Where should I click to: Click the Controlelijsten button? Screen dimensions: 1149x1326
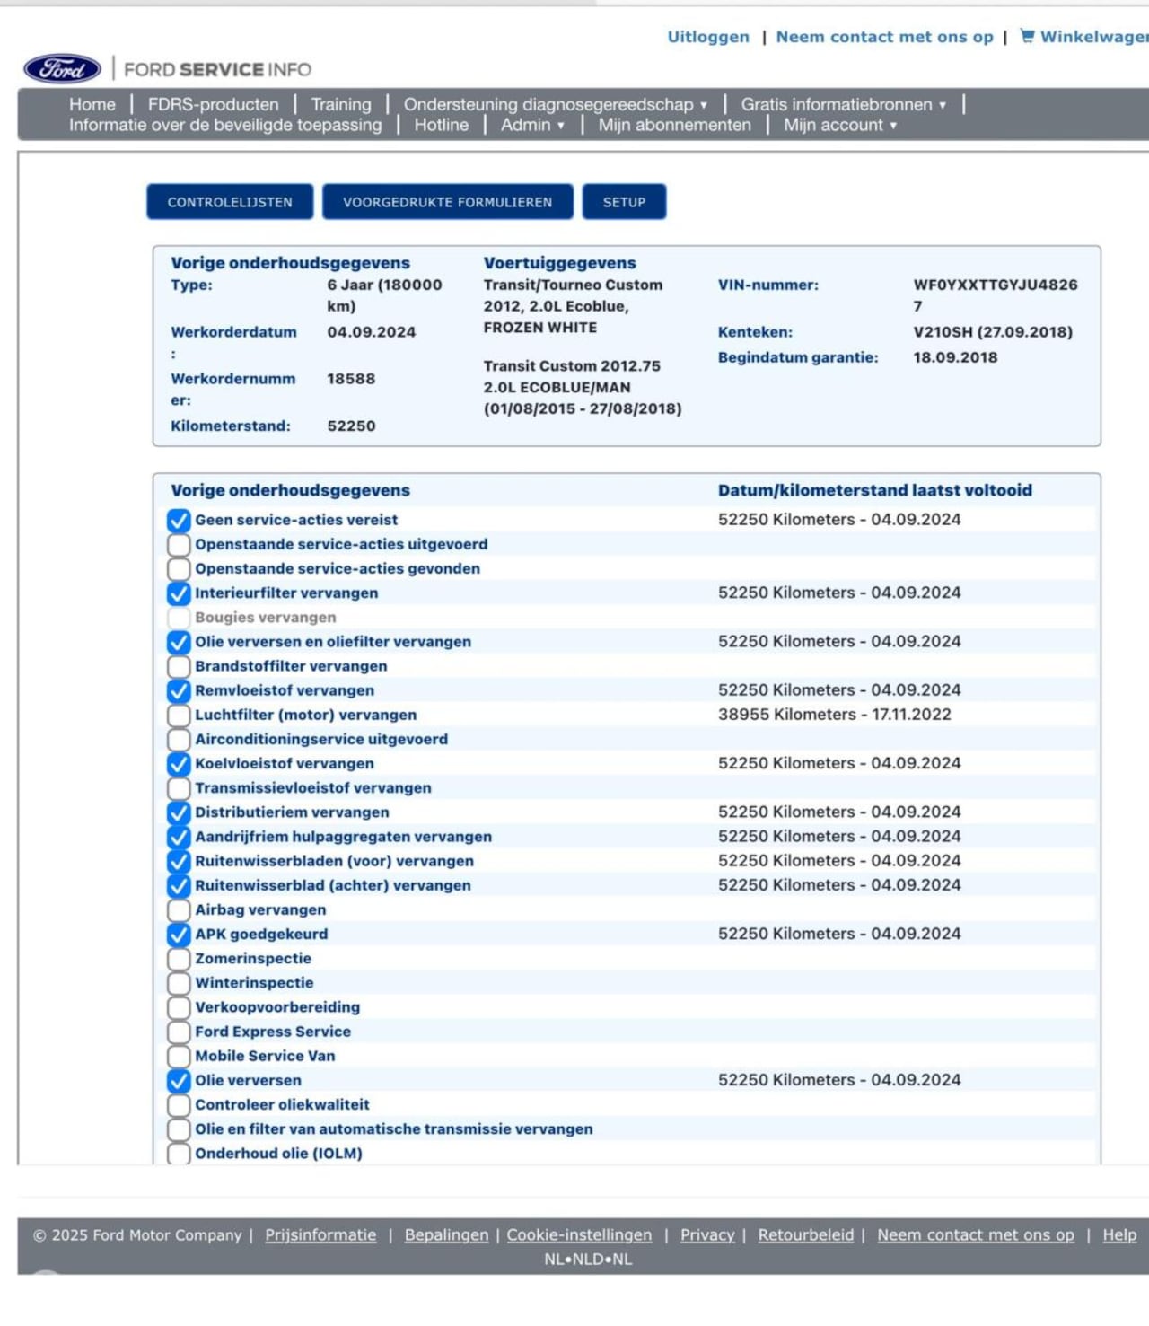230,202
